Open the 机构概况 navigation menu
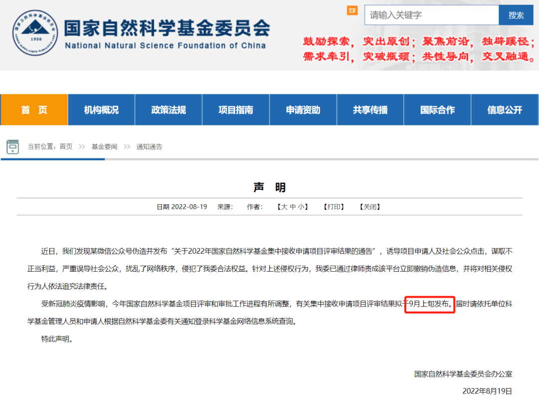539x410 pixels. pos(101,110)
